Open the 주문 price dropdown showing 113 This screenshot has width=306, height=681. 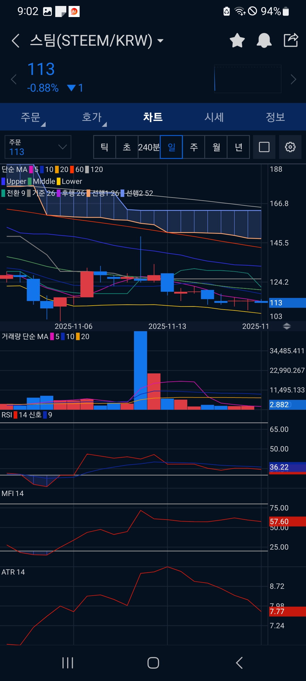tap(38, 147)
